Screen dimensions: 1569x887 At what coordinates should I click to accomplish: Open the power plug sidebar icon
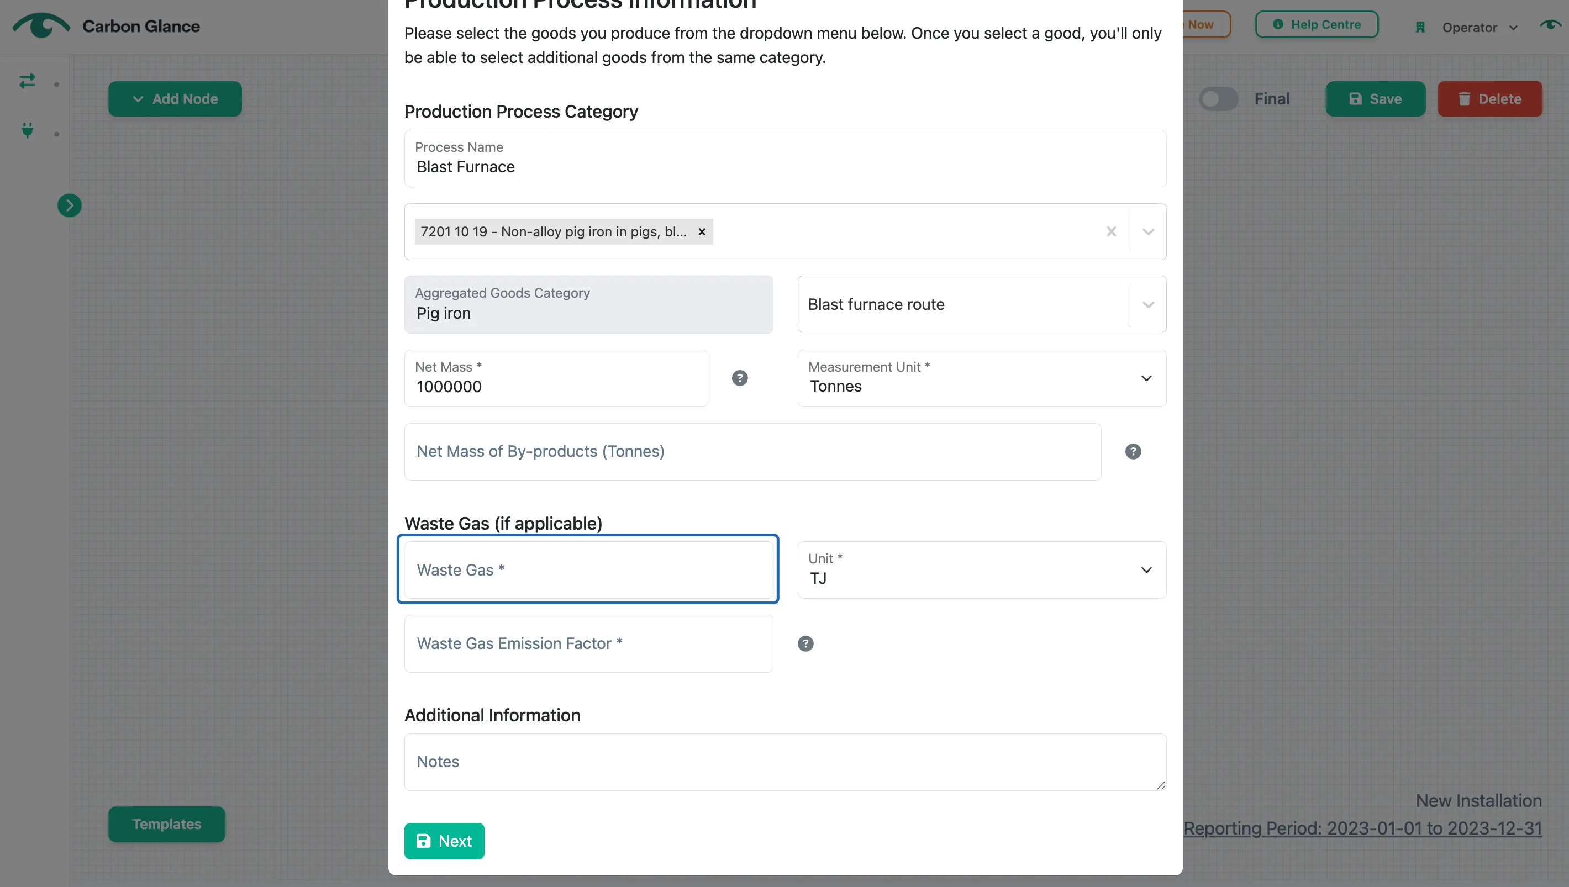click(x=27, y=130)
